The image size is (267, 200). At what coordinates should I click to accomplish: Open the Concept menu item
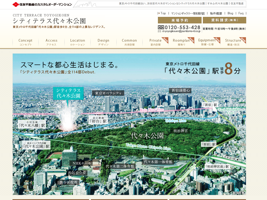25,42
